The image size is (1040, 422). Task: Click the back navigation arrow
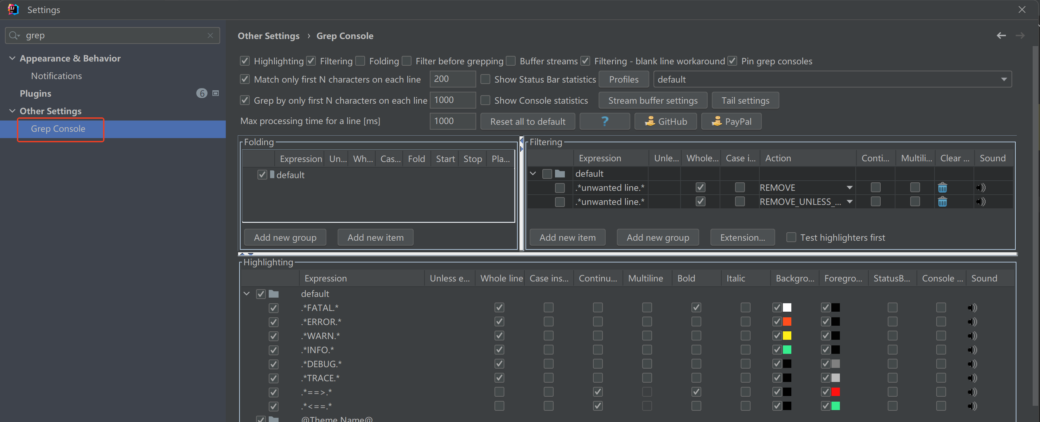[1001, 36]
